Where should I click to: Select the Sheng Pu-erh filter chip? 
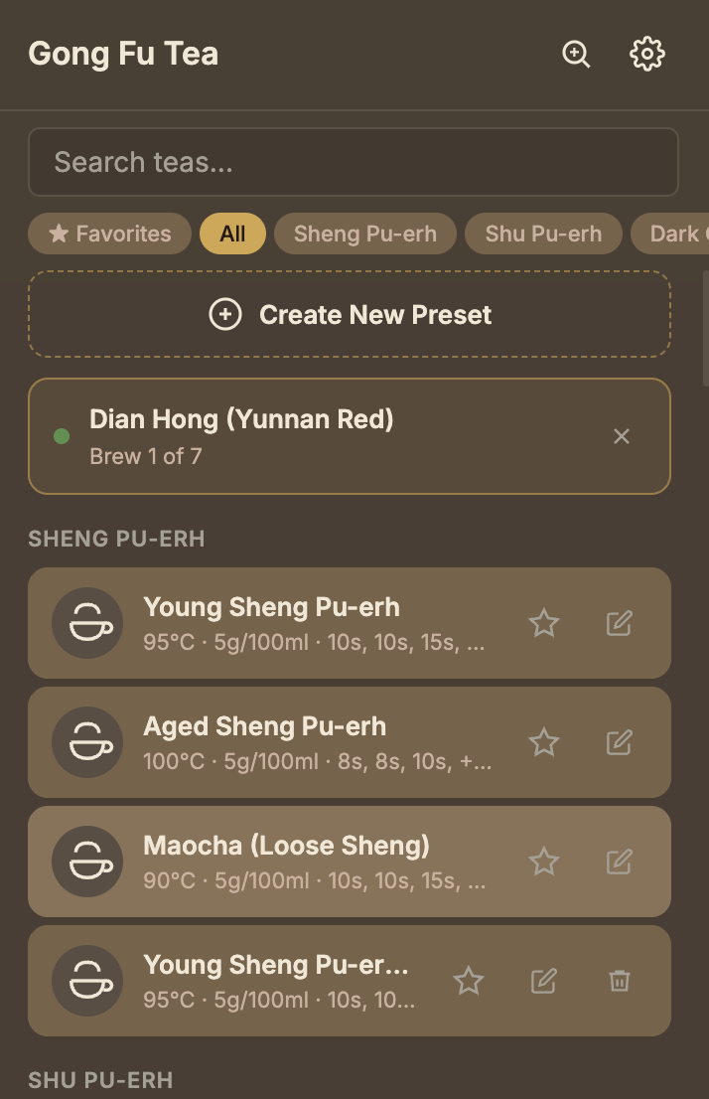(365, 234)
